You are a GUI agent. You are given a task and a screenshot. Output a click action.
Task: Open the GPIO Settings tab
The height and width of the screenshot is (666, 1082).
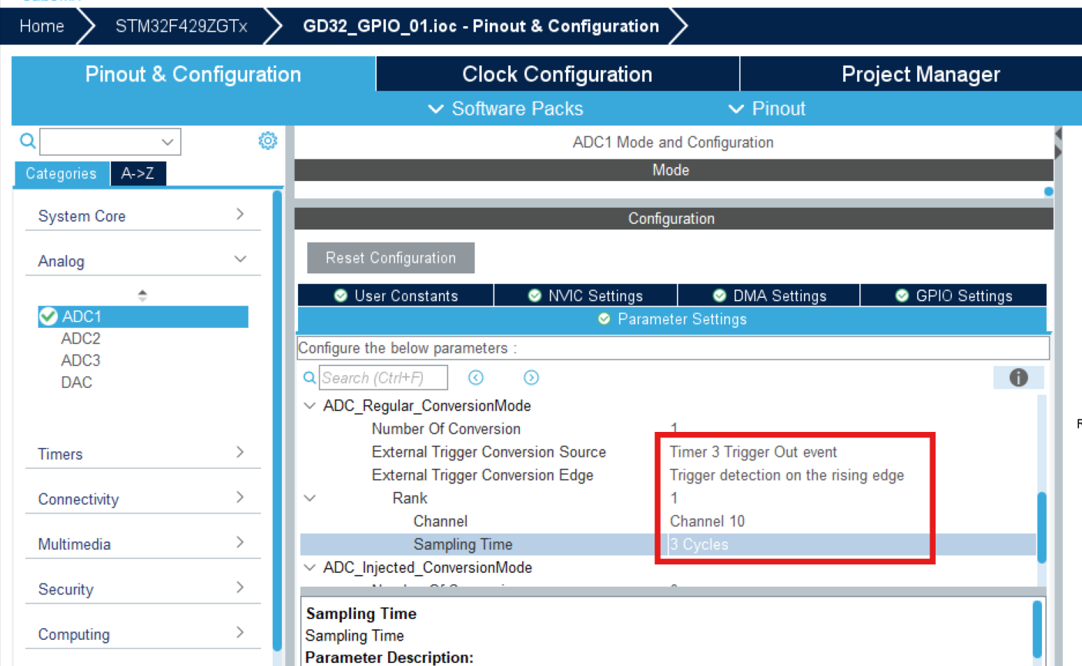point(953,296)
